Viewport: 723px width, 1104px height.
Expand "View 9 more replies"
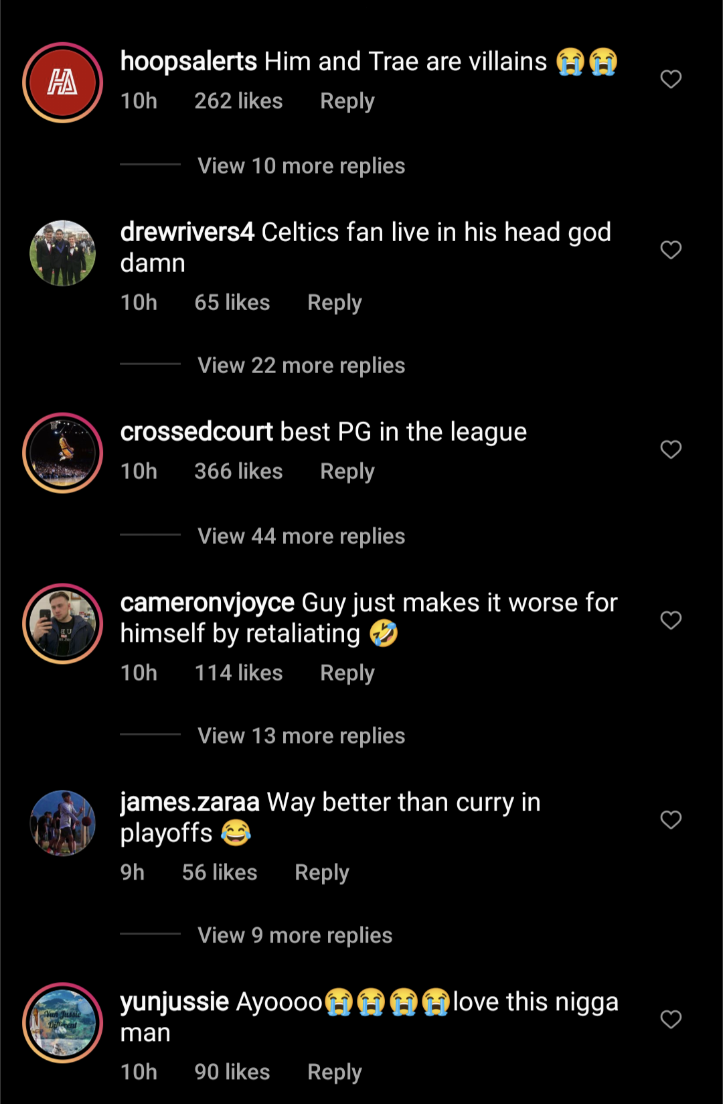pos(295,935)
